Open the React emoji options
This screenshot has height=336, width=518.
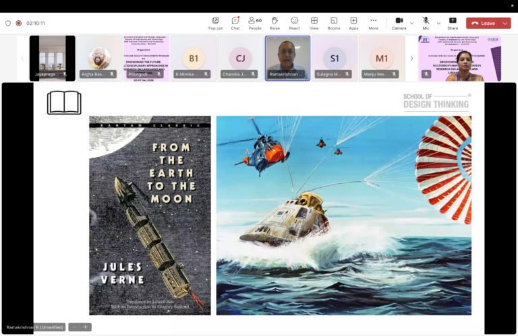tap(294, 23)
